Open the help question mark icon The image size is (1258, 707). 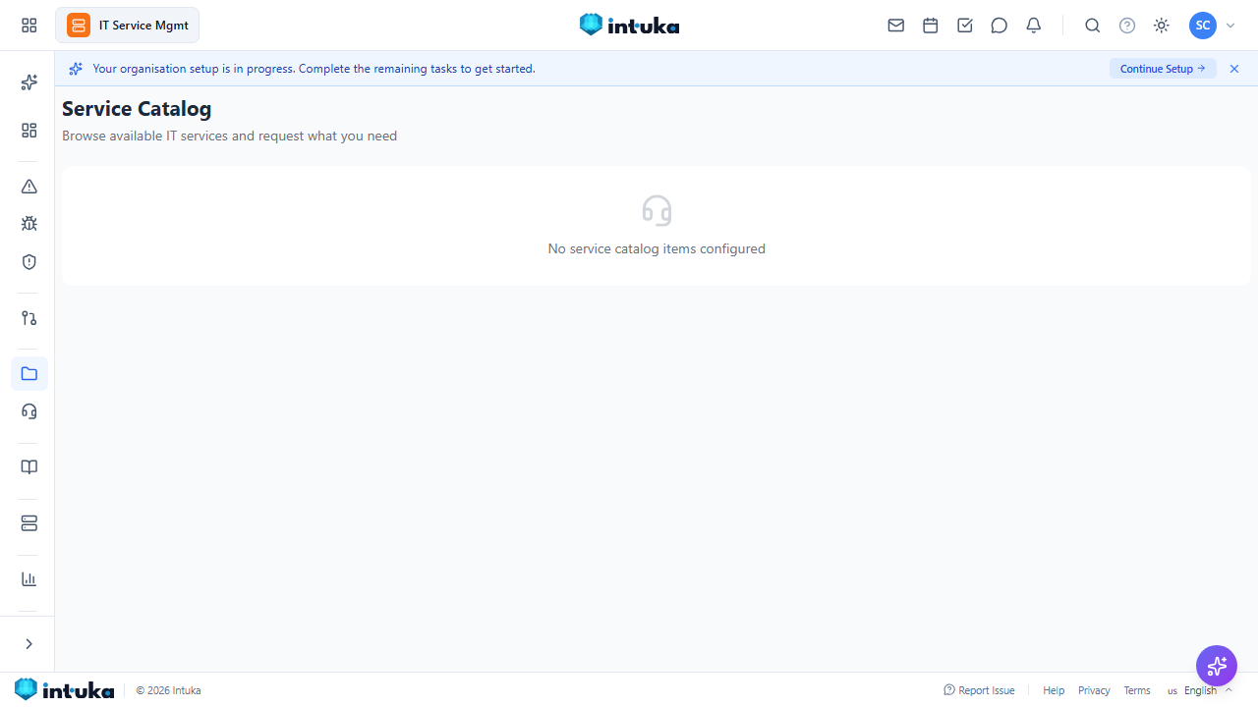tap(1127, 26)
